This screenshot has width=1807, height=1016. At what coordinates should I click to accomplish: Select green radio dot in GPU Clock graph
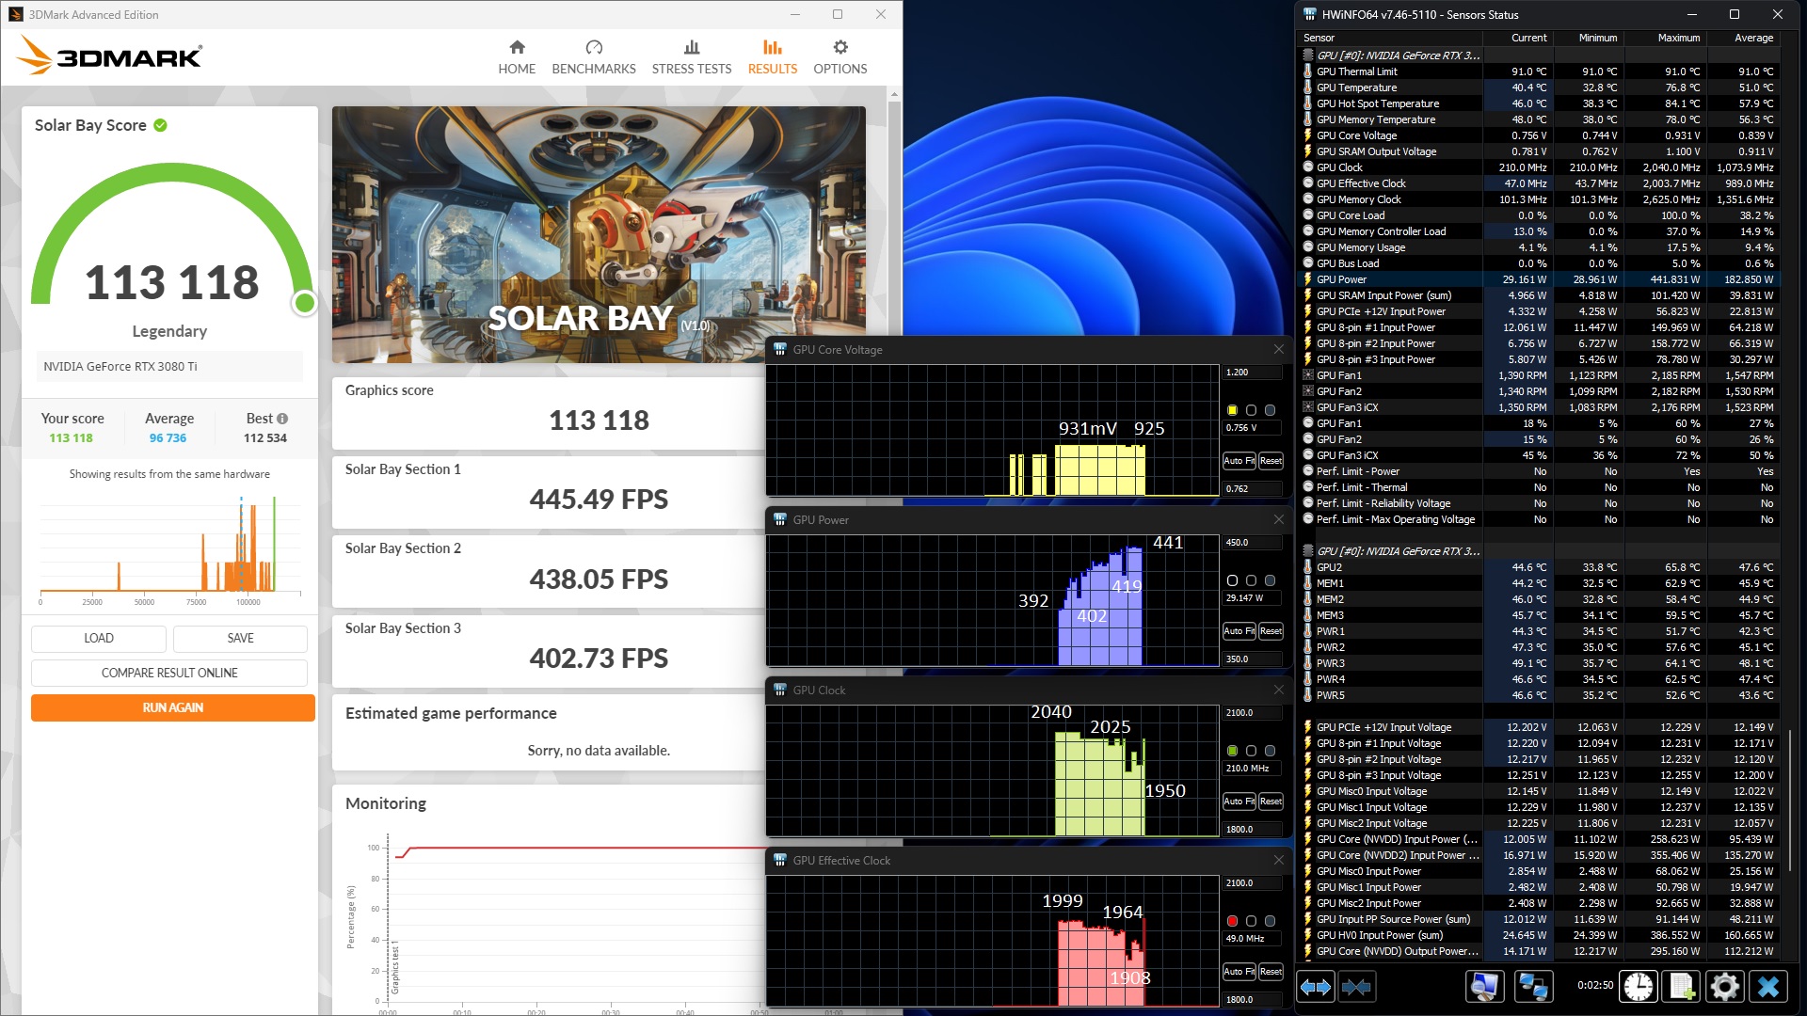(1232, 751)
